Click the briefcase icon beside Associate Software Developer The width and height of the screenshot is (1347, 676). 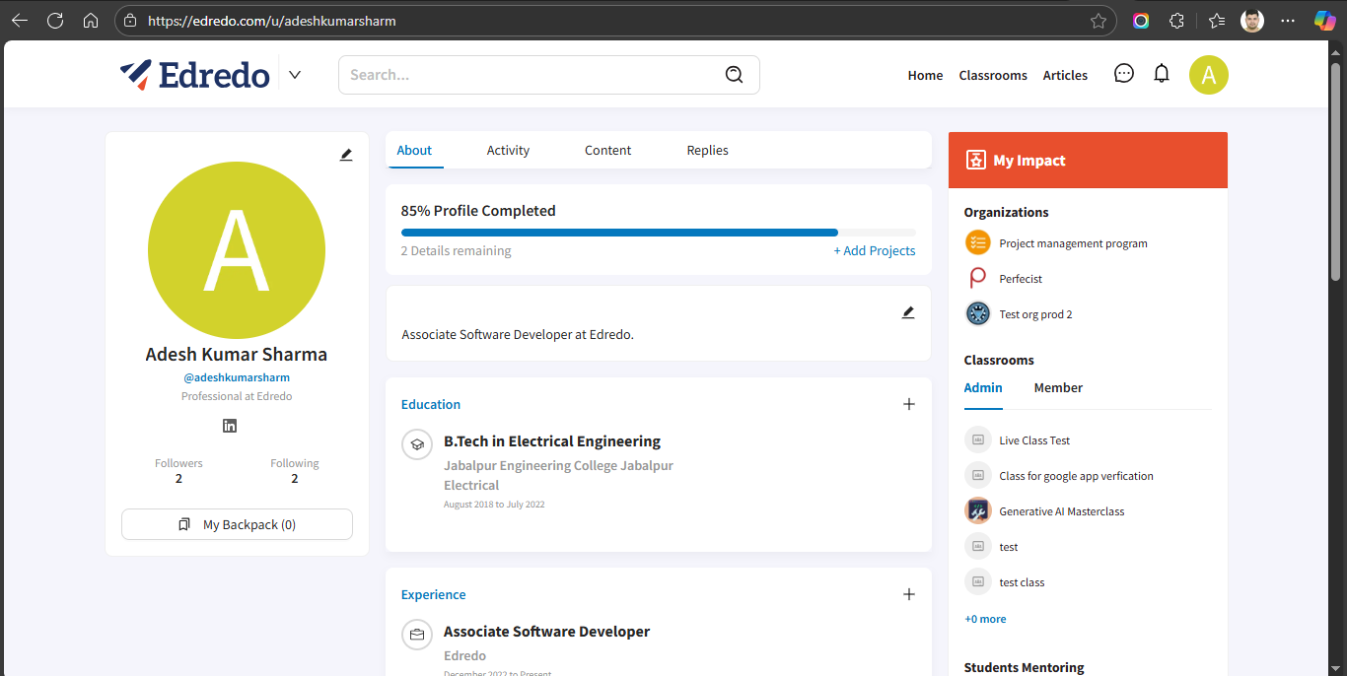(417, 635)
